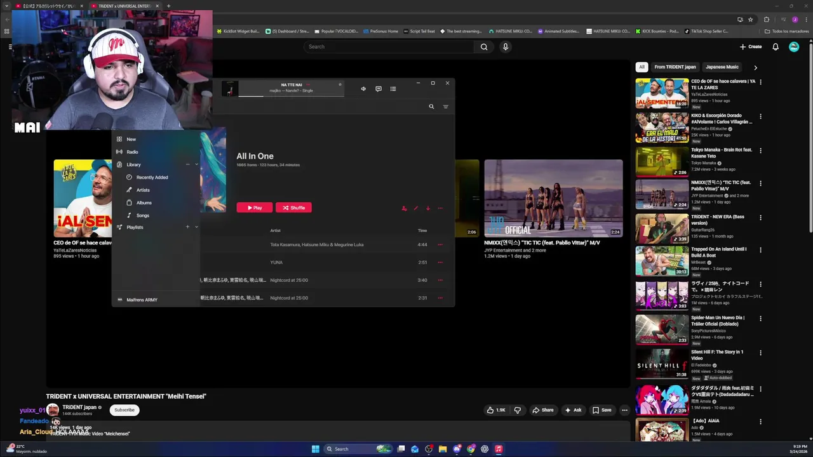Viewport: 813px width, 457px height.
Task: Click the collaborate people icon for playlist
Action: pos(404,208)
